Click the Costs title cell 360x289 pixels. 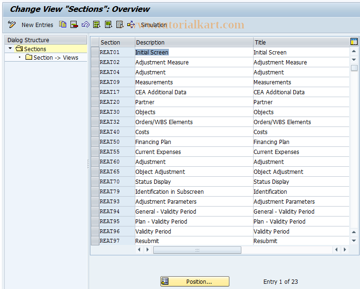[301, 132]
